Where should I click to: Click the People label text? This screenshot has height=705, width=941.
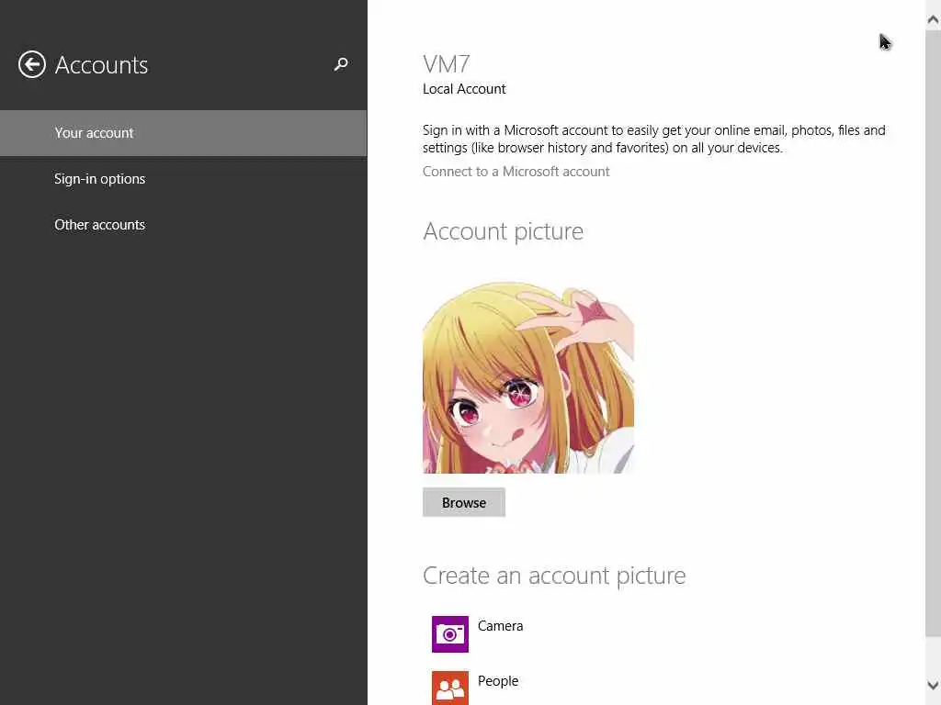coord(498,681)
